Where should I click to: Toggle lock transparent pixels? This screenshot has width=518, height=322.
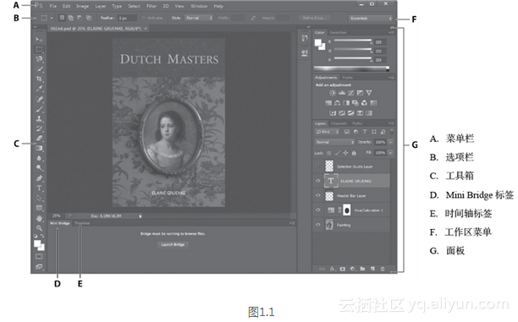(x=329, y=153)
